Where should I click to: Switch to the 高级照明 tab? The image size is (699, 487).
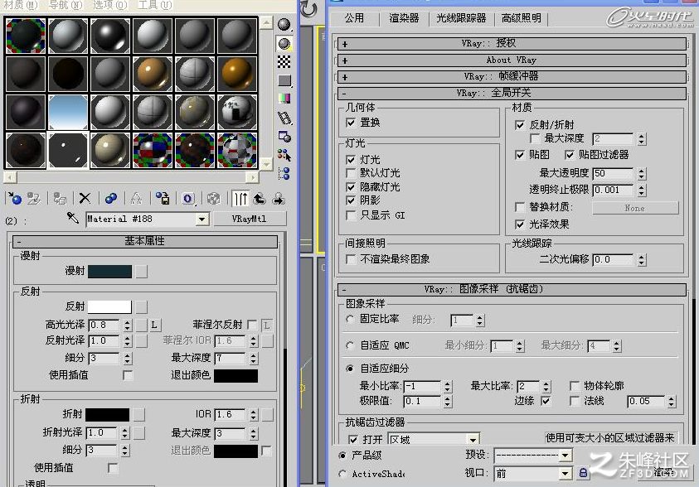521,18
